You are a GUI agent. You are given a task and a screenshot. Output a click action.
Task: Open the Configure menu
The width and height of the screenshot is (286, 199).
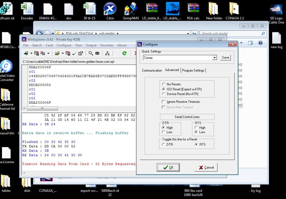click(64, 45)
